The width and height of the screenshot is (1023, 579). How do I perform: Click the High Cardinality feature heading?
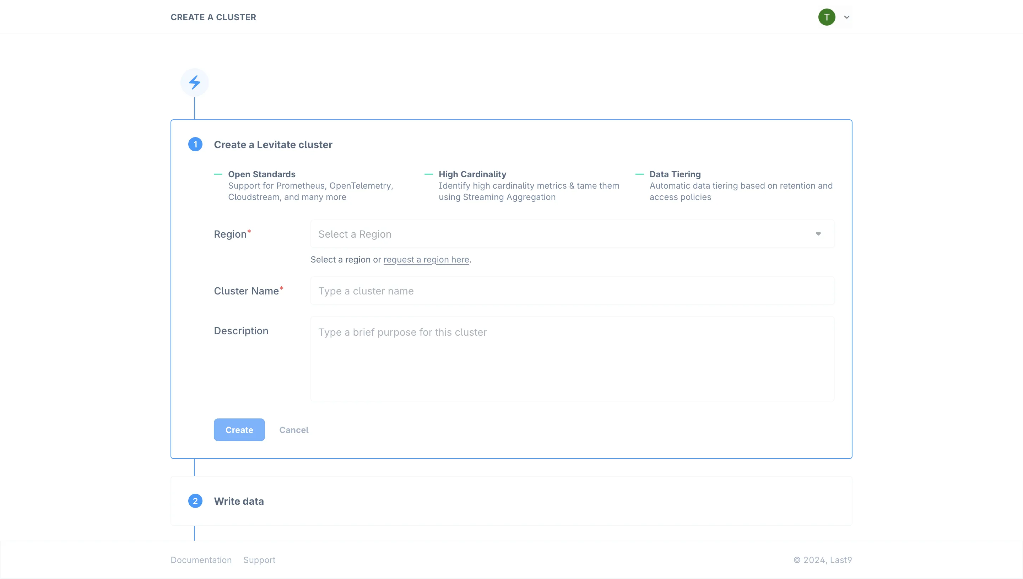point(472,174)
